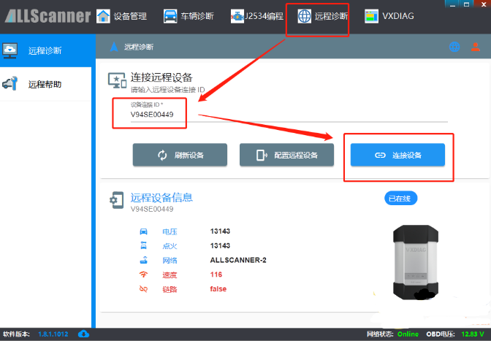Click the ignition icon next to 点火
Viewport: 491px width, 341px height.
point(143,245)
